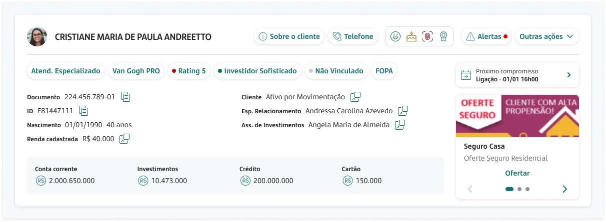Go to previous offer in carousel
The height and width of the screenshot is (222, 606).
pyautogui.click(x=470, y=189)
